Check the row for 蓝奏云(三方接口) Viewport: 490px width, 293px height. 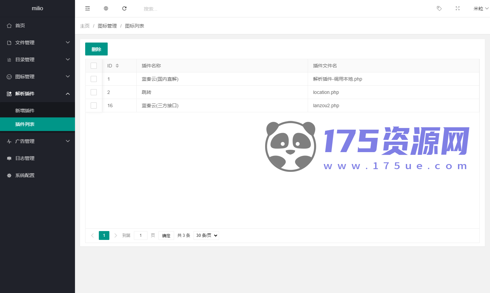point(94,105)
